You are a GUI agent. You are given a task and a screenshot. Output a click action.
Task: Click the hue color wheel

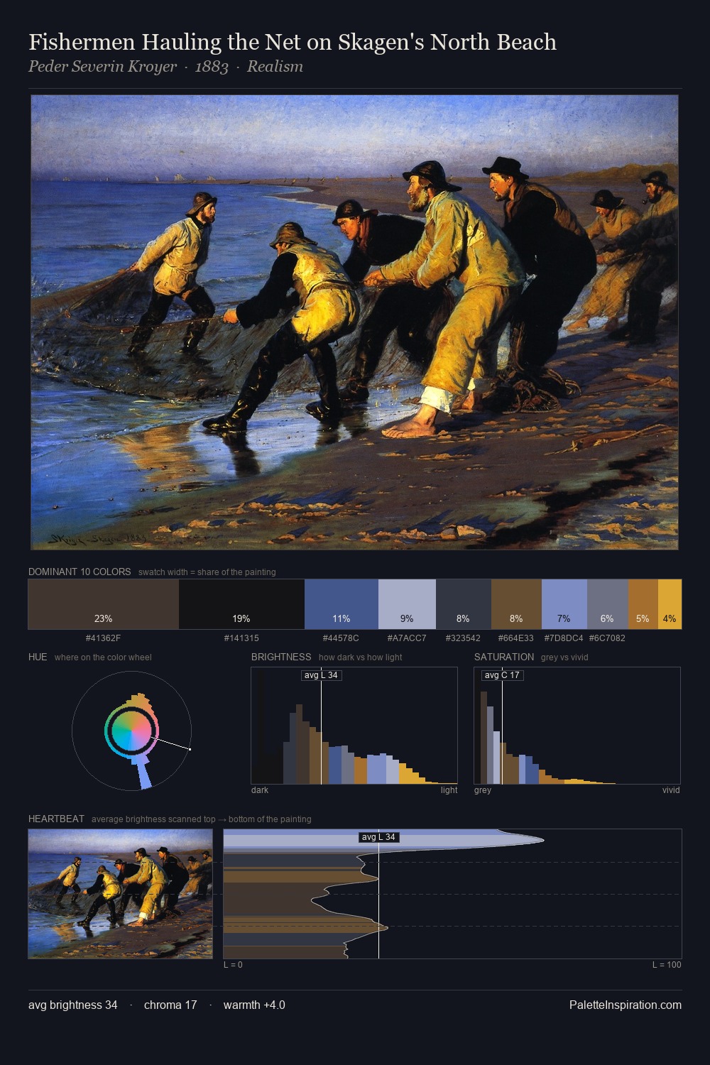pos(132,730)
